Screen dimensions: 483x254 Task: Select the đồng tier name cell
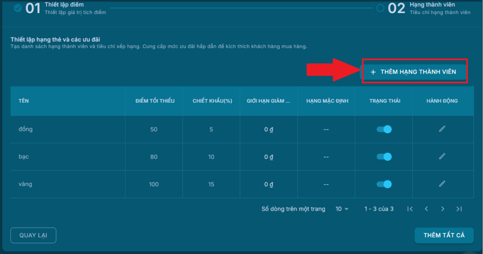coord(26,129)
